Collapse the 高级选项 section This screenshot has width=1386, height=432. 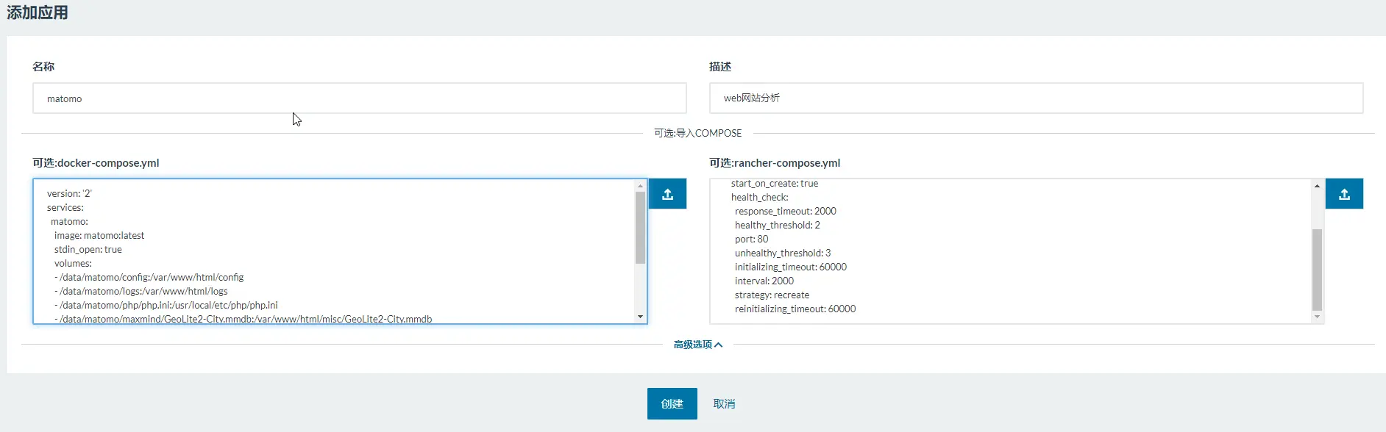pyautogui.click(x=698, y=345)
